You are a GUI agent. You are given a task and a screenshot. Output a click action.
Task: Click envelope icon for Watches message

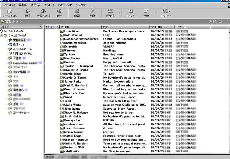[x=62, y=51]
